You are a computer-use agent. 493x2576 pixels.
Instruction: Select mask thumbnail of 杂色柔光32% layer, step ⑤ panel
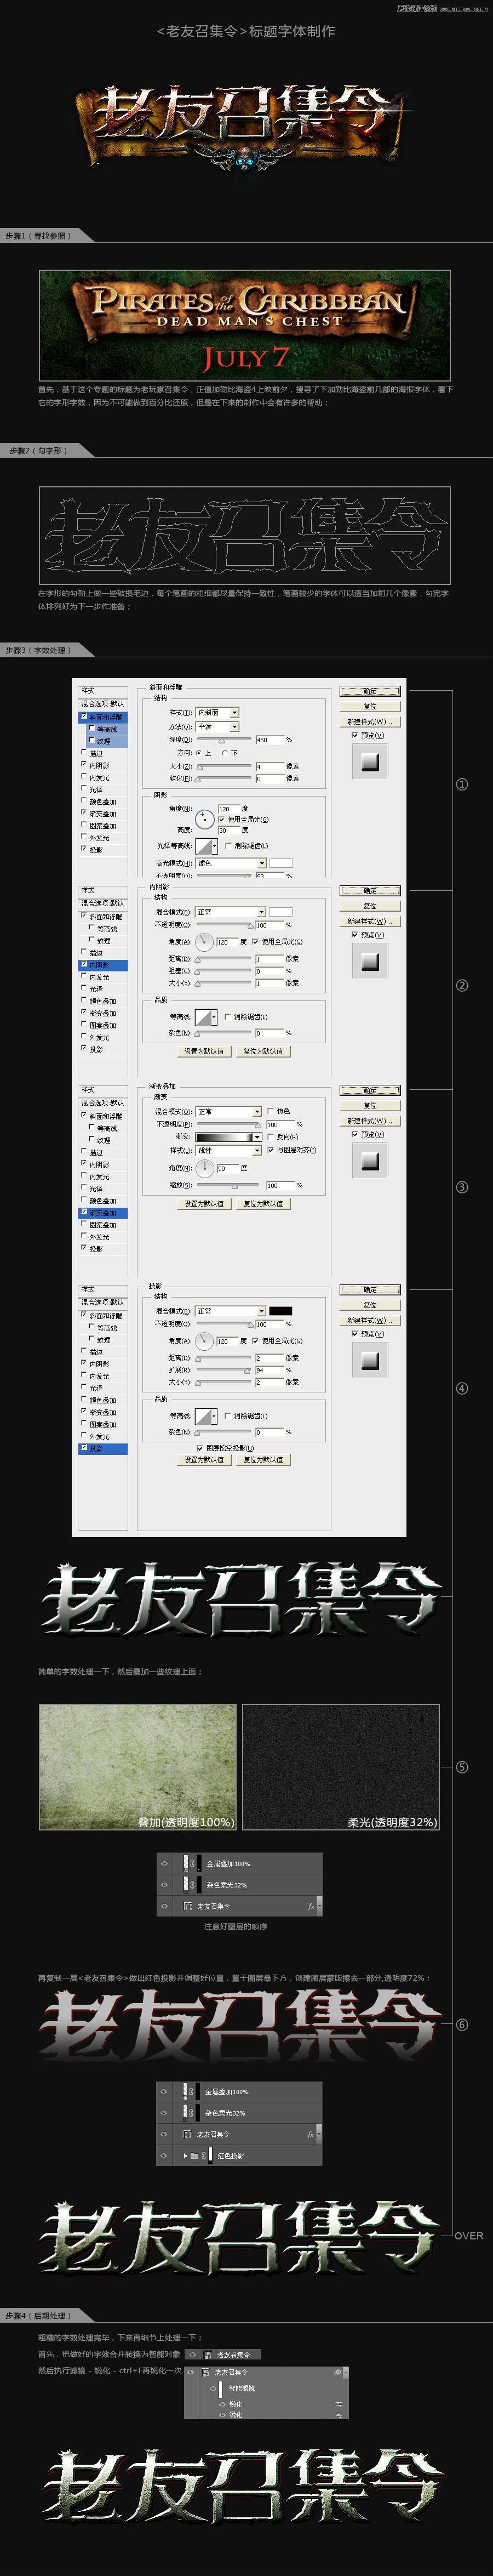click(199, 1885)
